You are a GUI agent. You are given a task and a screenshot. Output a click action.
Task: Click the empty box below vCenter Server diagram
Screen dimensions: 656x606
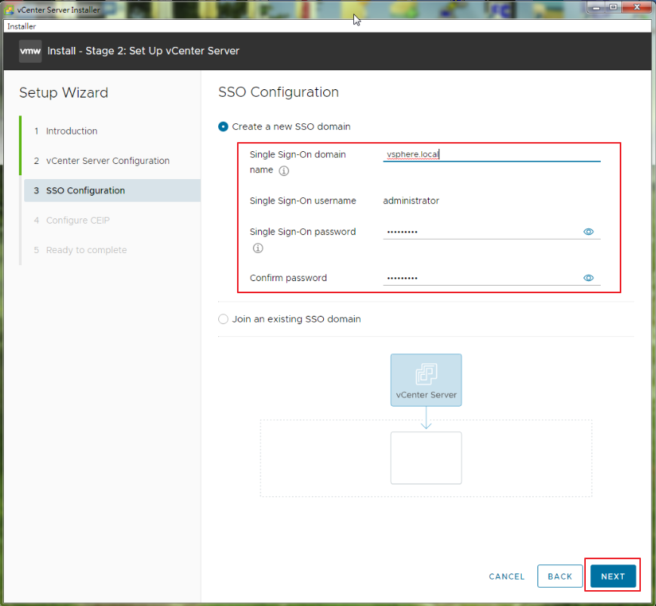[x=426, y=458]
